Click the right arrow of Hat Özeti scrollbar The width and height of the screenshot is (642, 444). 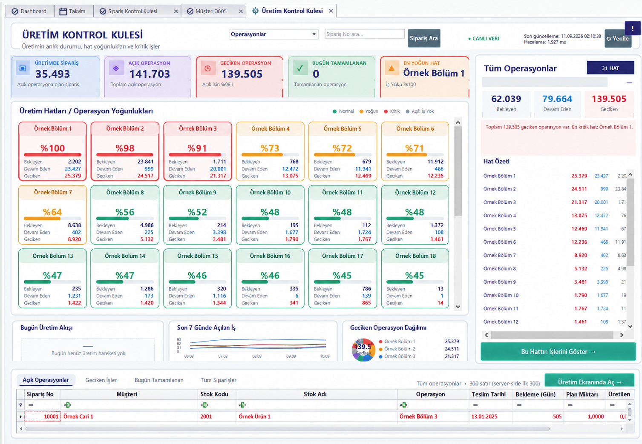622,335
